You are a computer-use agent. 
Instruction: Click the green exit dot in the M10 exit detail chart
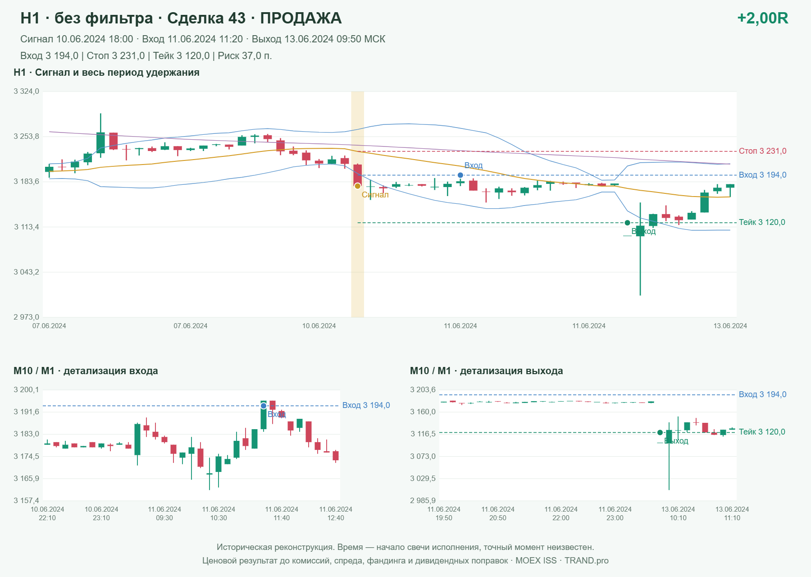coord(660,432)
